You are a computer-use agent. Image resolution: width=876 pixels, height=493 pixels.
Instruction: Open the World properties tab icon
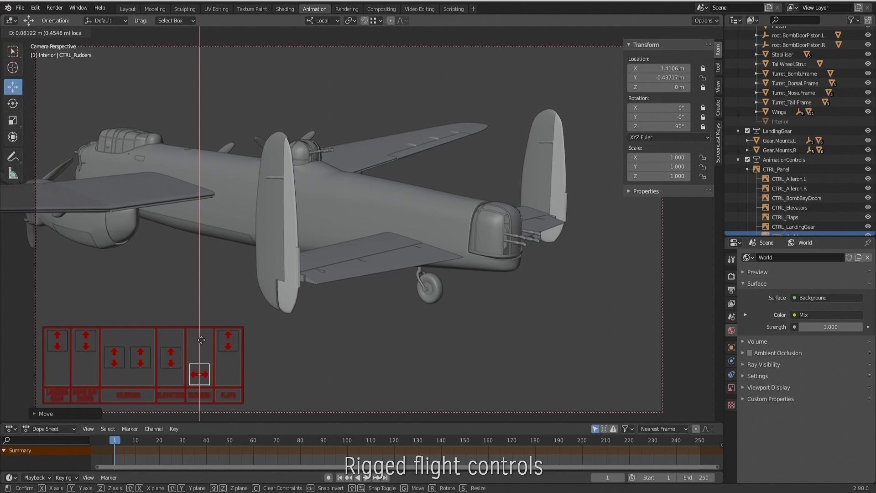point(731,330)
